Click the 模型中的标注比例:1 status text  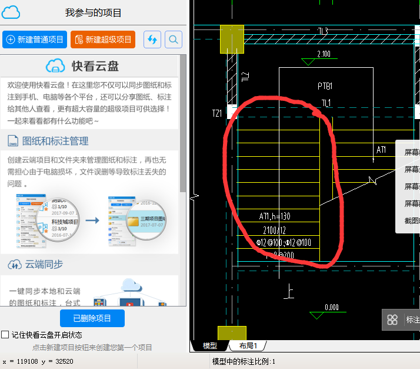(244, 361)
